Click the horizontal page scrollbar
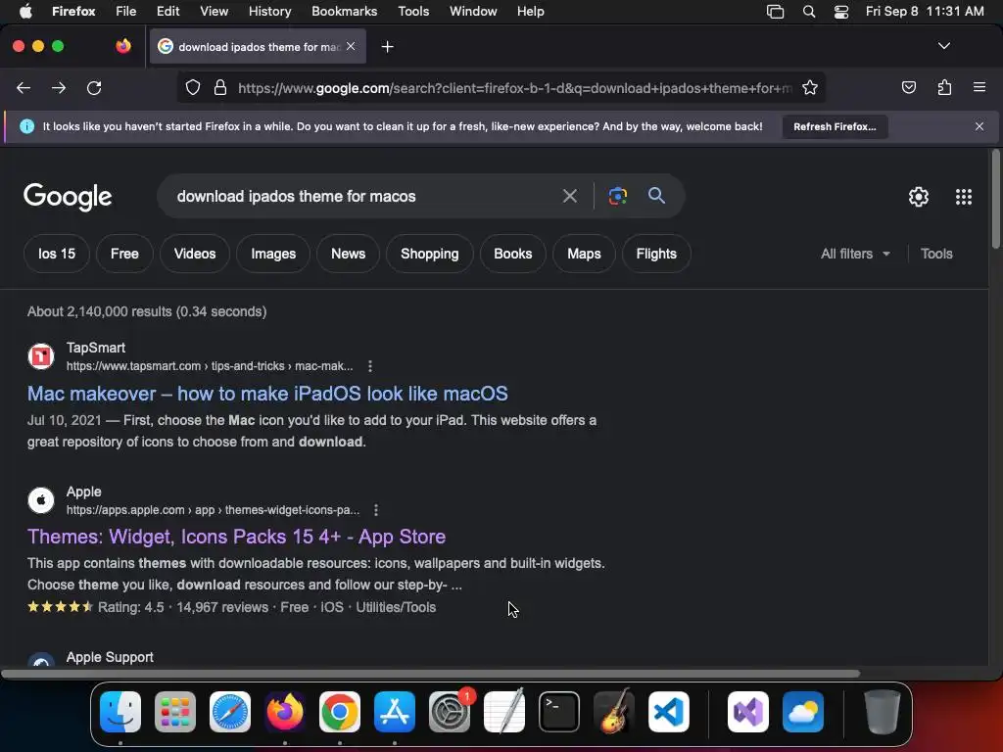 pos(431,674)
